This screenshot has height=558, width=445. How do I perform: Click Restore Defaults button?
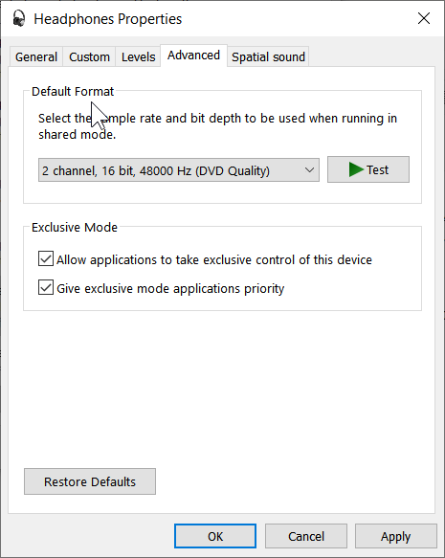tap(90, 481)
